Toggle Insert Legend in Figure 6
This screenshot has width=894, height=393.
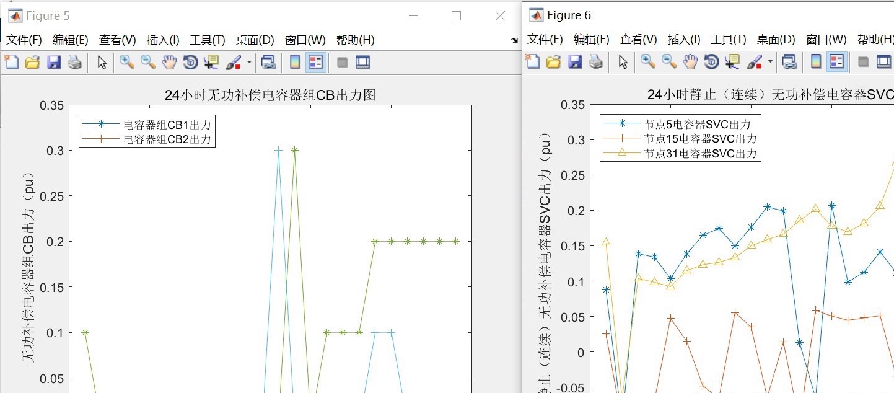837,62
